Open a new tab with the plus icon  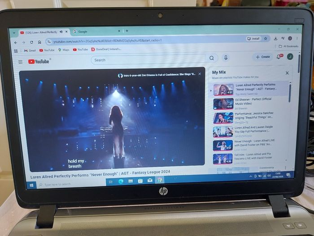tap(127, 31)
